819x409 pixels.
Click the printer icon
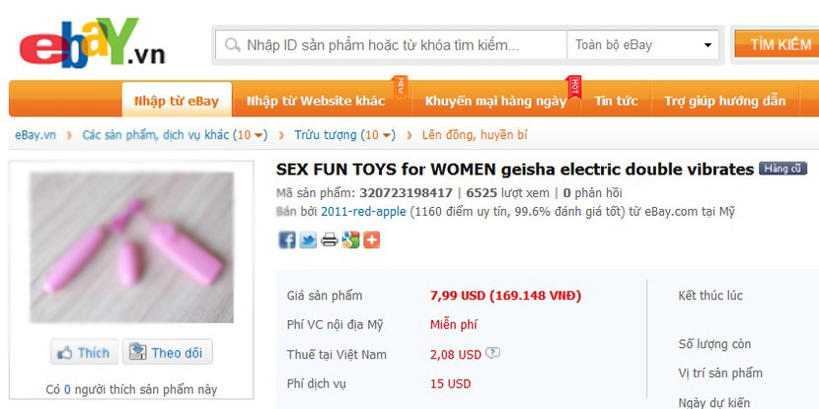(x=329, y=239)
